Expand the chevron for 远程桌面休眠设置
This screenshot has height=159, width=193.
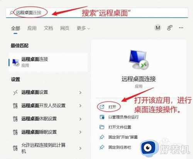(x=80, y=119)
